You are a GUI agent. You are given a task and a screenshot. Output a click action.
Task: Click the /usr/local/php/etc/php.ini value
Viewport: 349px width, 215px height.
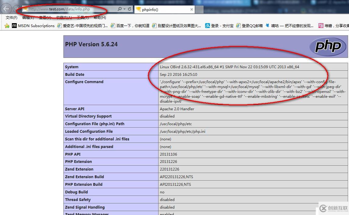point(183,131)
